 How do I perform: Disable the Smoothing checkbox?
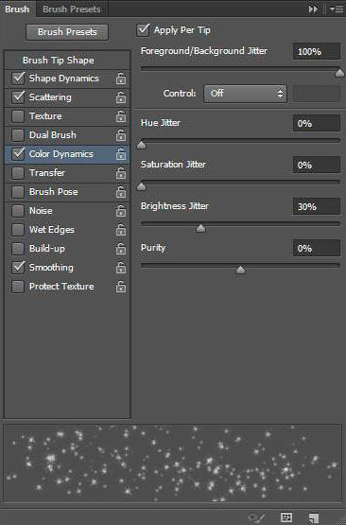coord(18,268)
